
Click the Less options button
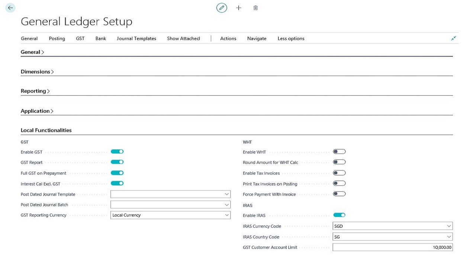291,39
